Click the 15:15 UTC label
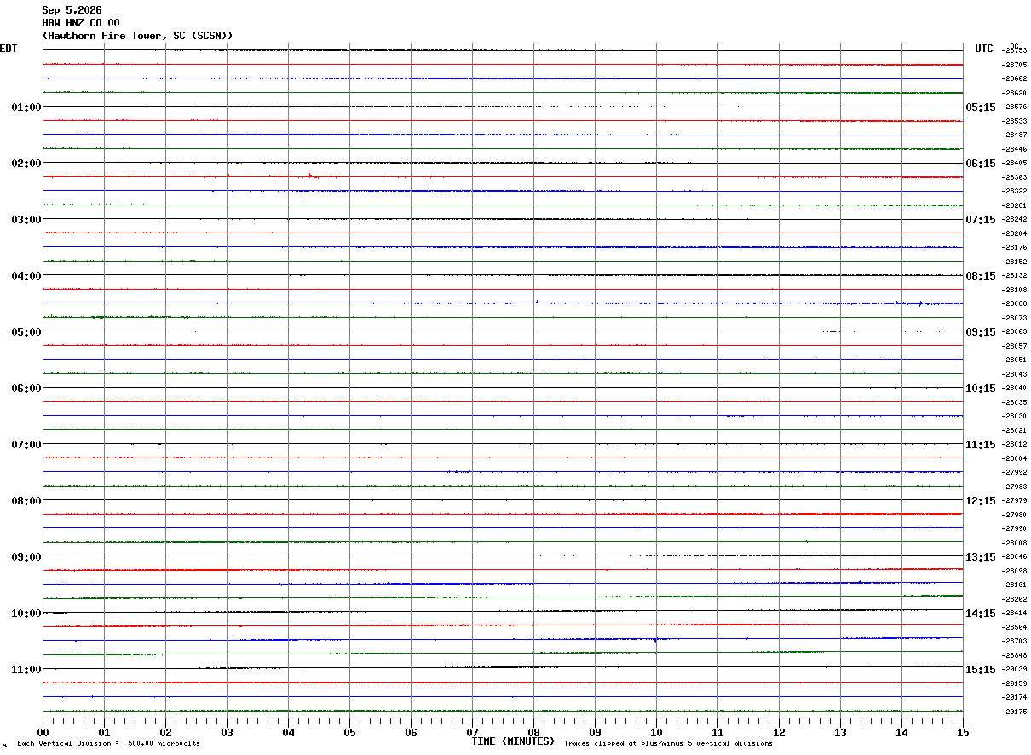Viewport: 1031px width, 755px height. pos(980,670)
